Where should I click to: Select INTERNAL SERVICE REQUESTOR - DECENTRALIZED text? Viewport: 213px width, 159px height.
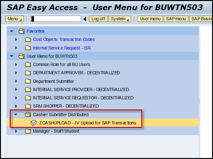pos(83,98)
